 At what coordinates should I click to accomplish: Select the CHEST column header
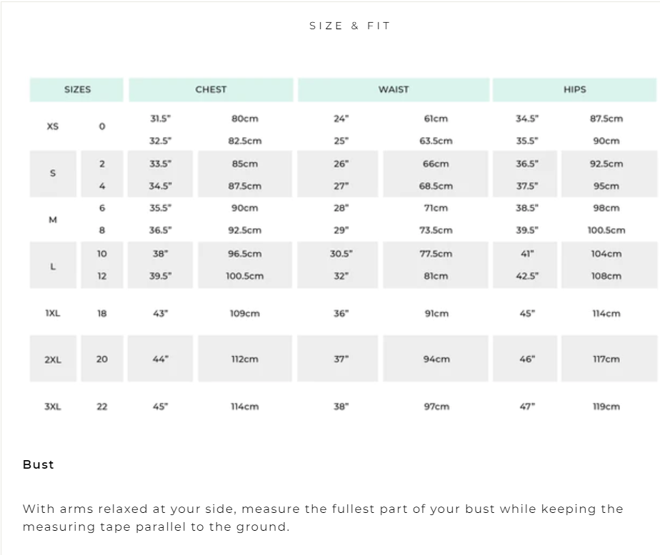tap(211, 90)
